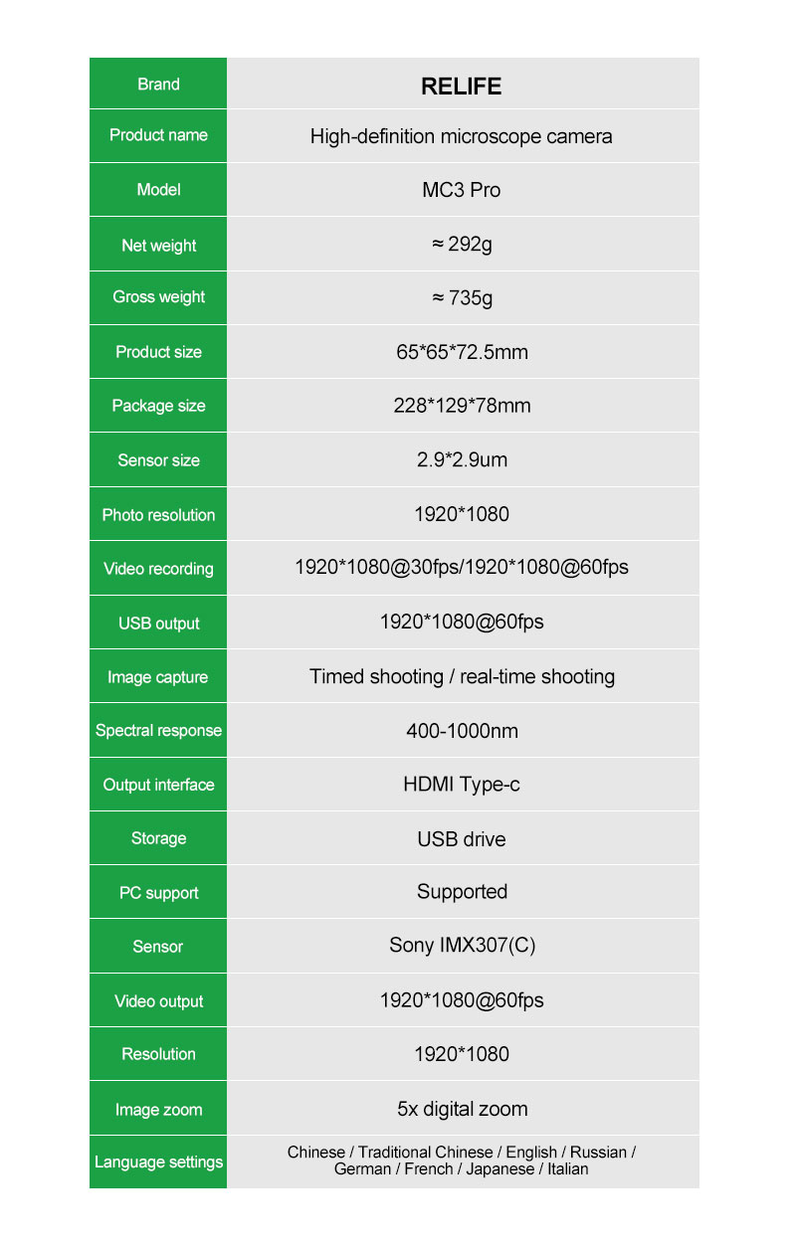Click the Spectral response label

tap(158, 731)
